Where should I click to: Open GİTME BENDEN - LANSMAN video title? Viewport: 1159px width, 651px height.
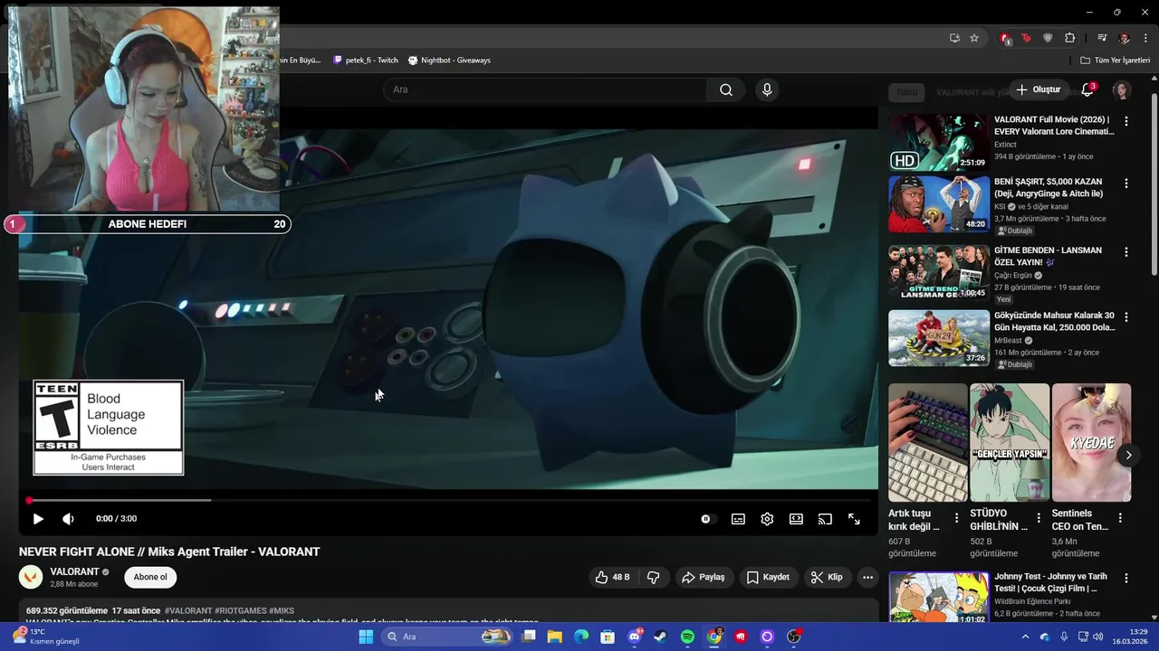pyautogui.click(x=1048, y=256)
